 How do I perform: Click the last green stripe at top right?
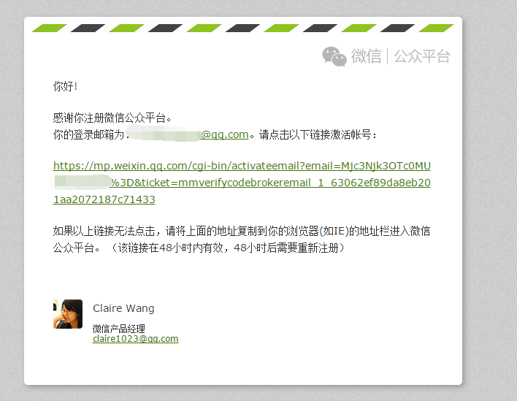[x=436, y=28]
